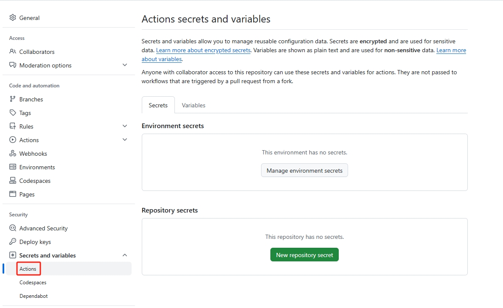Click the Deploy keys key icon

tap(13, 242)
